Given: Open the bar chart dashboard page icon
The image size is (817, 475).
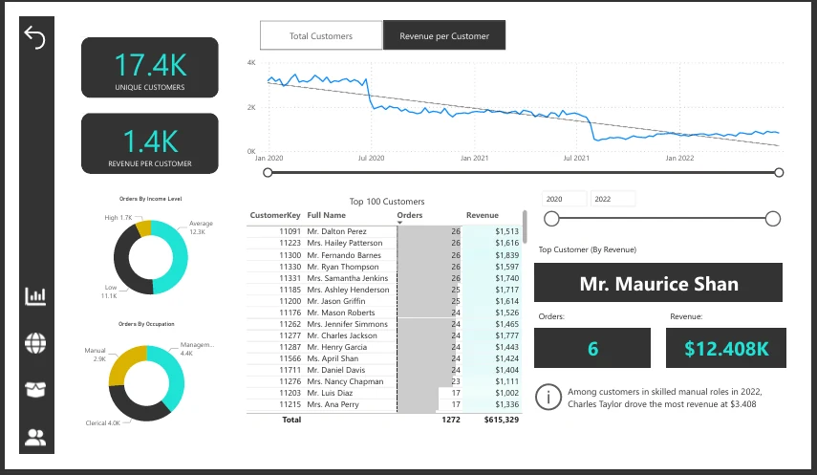Looking at the screenshot, I should [x=35, y=296].
